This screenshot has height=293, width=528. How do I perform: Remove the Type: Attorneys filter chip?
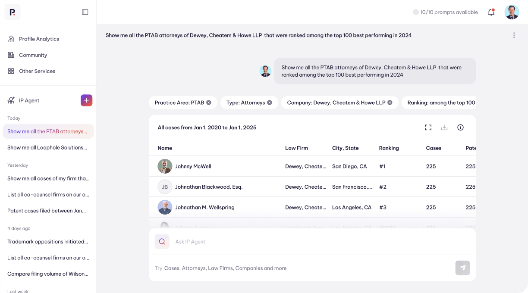click(x=270, y=103)
